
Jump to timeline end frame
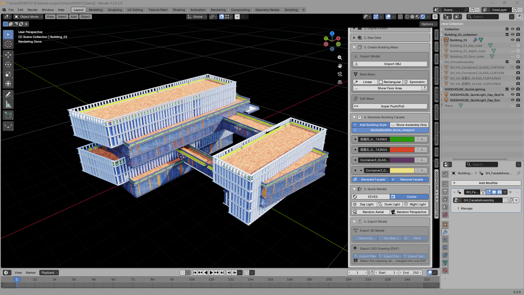[x=222, y=273]
